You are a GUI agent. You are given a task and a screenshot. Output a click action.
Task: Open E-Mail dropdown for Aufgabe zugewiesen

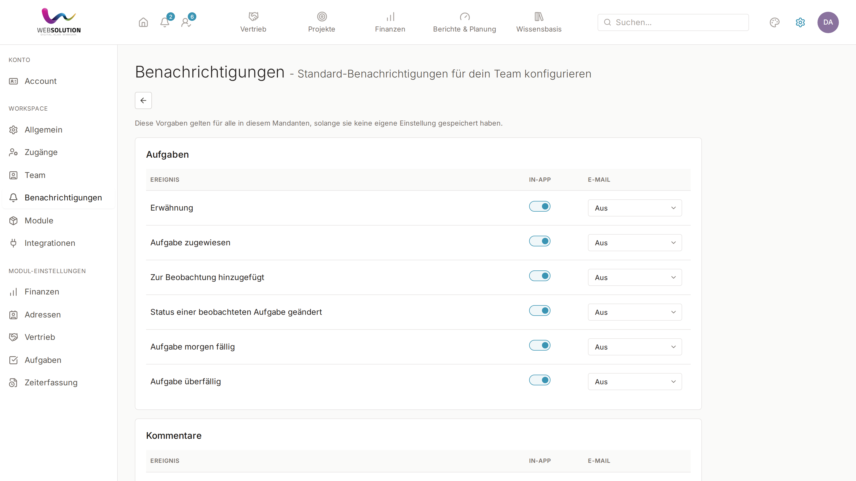635,243
